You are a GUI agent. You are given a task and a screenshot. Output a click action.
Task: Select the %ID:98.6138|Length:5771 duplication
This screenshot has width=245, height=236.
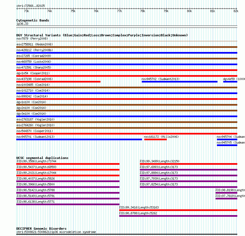[x=68, y=204]
